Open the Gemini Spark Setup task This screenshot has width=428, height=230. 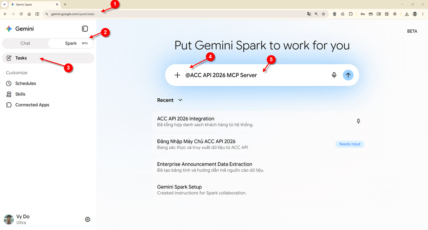point(259,189)
